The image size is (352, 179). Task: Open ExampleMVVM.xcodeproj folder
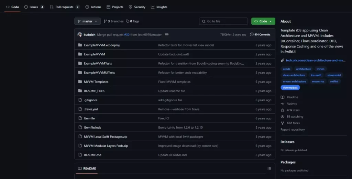102,45
